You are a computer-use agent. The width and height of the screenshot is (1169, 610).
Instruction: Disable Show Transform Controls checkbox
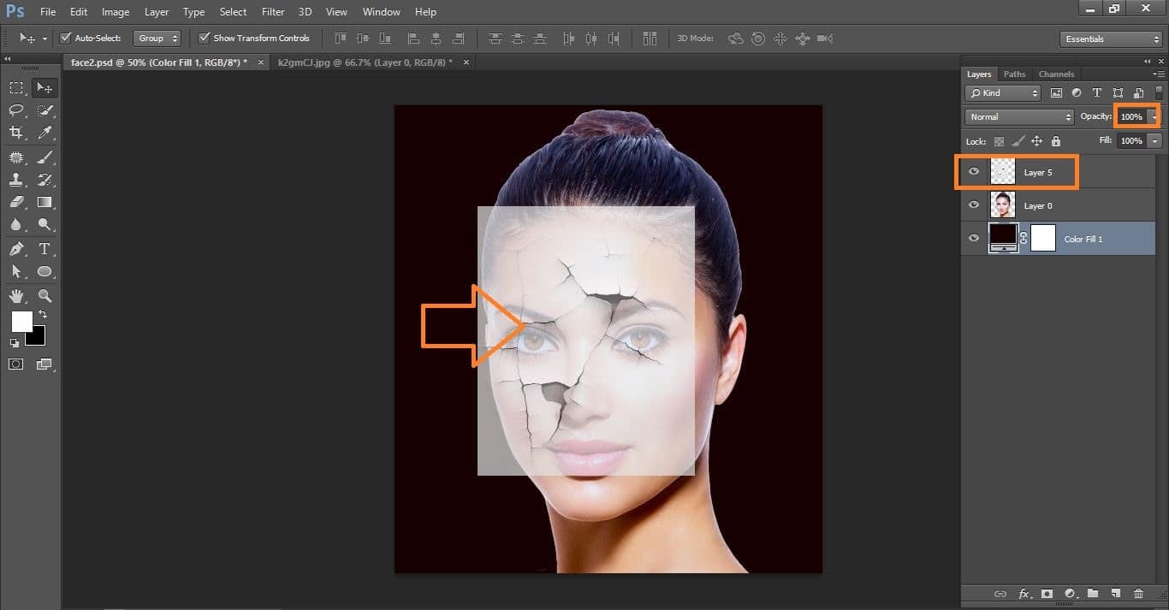[x=204, y=38]
